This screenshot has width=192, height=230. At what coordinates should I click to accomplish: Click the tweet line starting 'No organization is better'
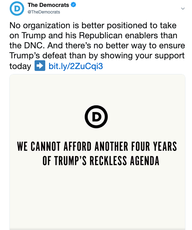(93, 26)
